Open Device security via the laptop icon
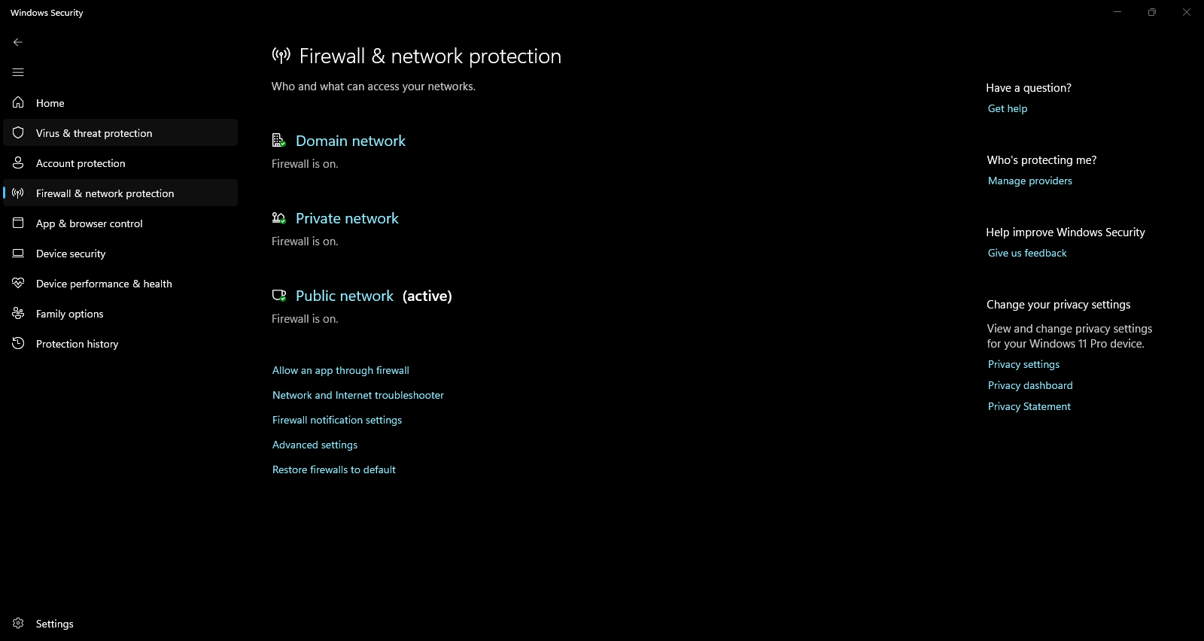This screenshot has height=641, width=1204. pyautogui.click(x=18, y=254)
